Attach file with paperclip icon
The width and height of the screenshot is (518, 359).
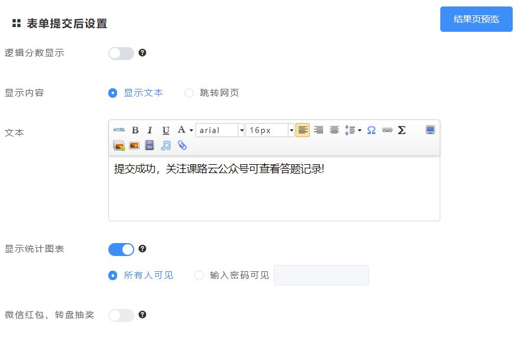pyautogui.click(x=182, y=145)
